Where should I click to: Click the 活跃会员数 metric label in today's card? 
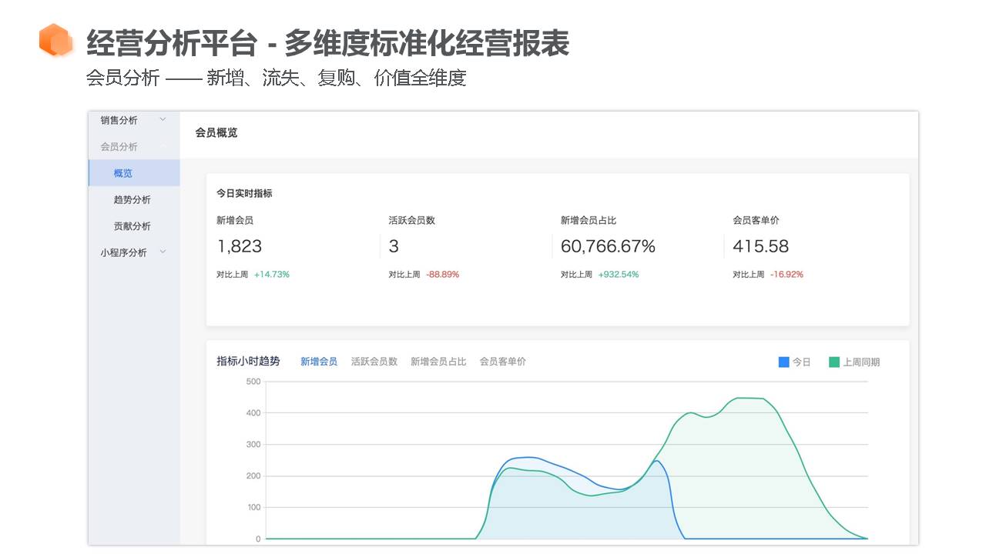(412, 221)
